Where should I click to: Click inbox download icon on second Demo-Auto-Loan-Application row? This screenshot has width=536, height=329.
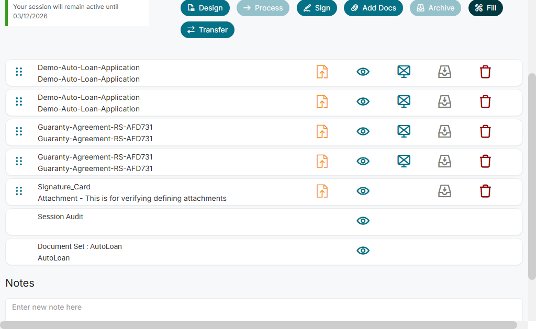click(445, 101)
